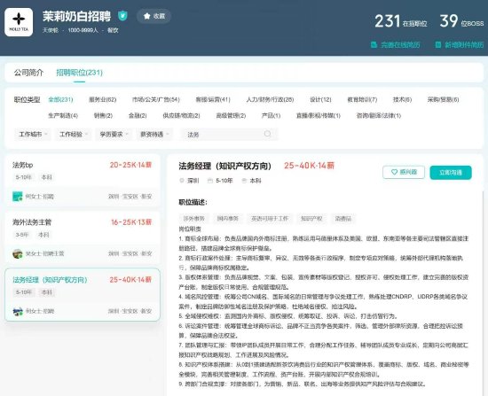This screenshot has width=488, height=396.
Task: Switch to the 公司简介 tab
Action: click(x=28, y=73)
